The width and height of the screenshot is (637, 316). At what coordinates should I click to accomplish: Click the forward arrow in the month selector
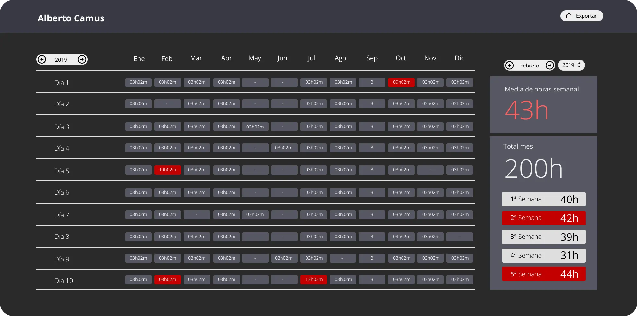550,65
